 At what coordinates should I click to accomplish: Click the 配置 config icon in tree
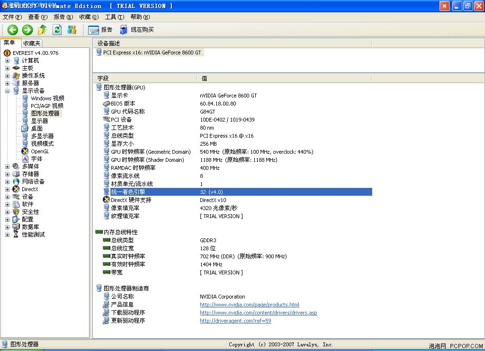[x=17, y=219]
